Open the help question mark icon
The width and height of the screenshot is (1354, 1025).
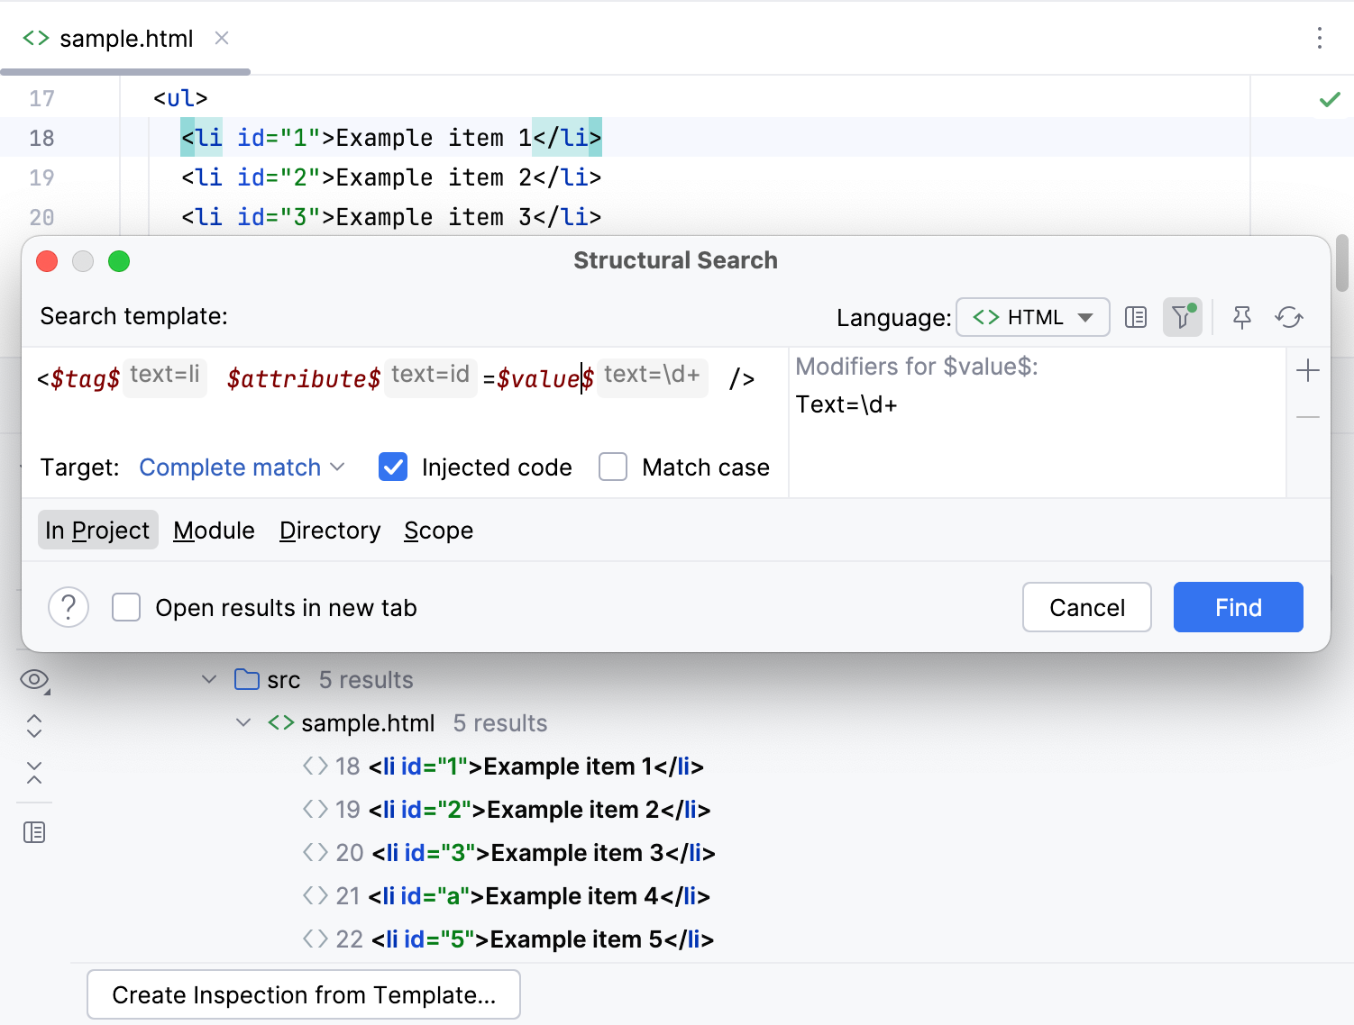tap(69, 607)
